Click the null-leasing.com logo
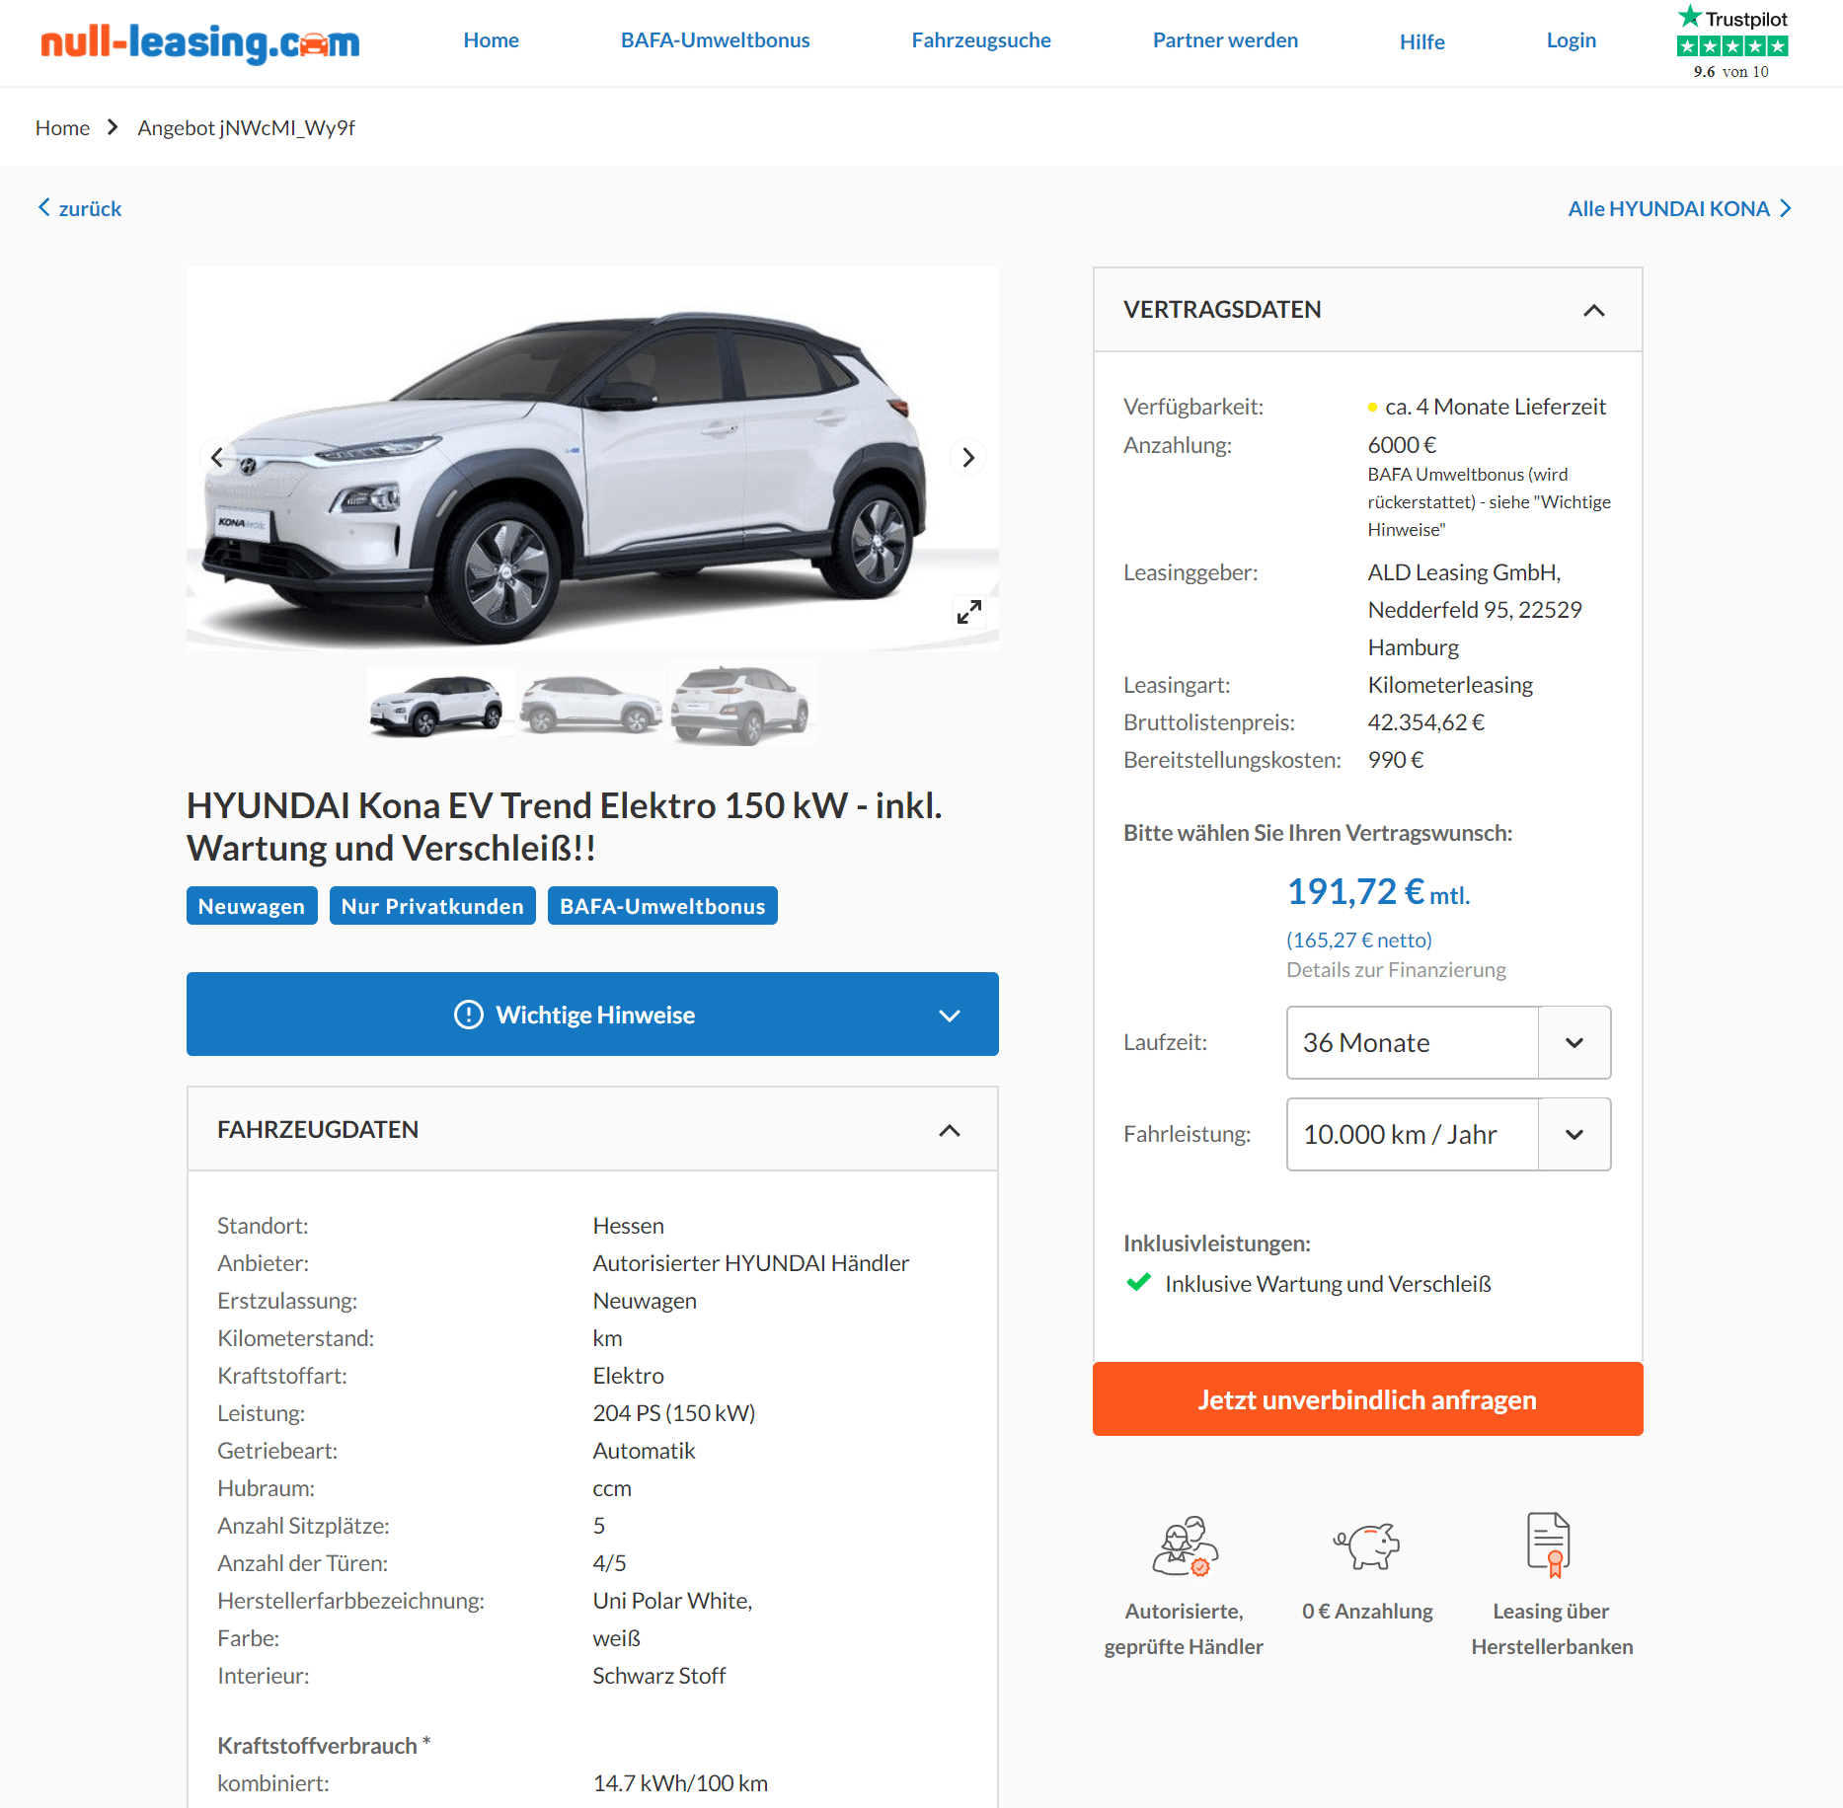 pos(200,42)
